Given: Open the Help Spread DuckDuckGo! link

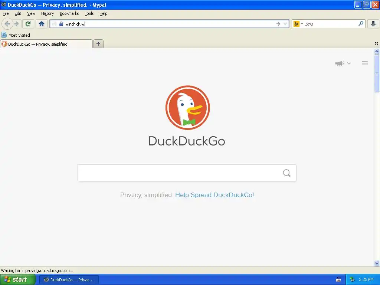Looking at the screenshot, I should click(x=214, y=195).
